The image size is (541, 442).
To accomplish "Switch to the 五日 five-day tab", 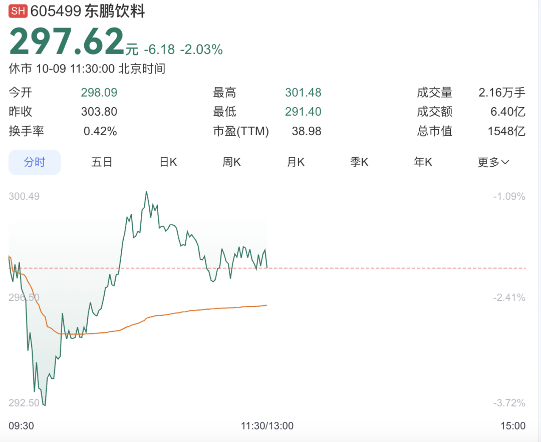I will point(102,162).
